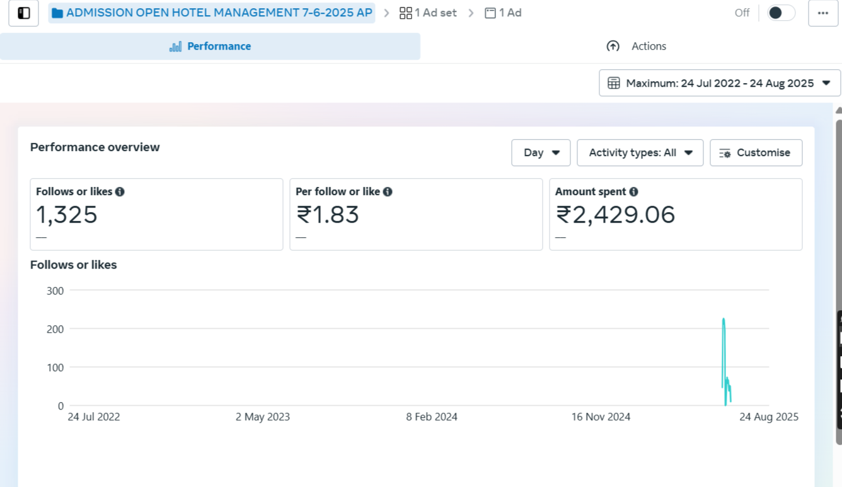Open the Maximum date range picker
Viewport: 842px width, 487px height.
click(x=719, y=83)
